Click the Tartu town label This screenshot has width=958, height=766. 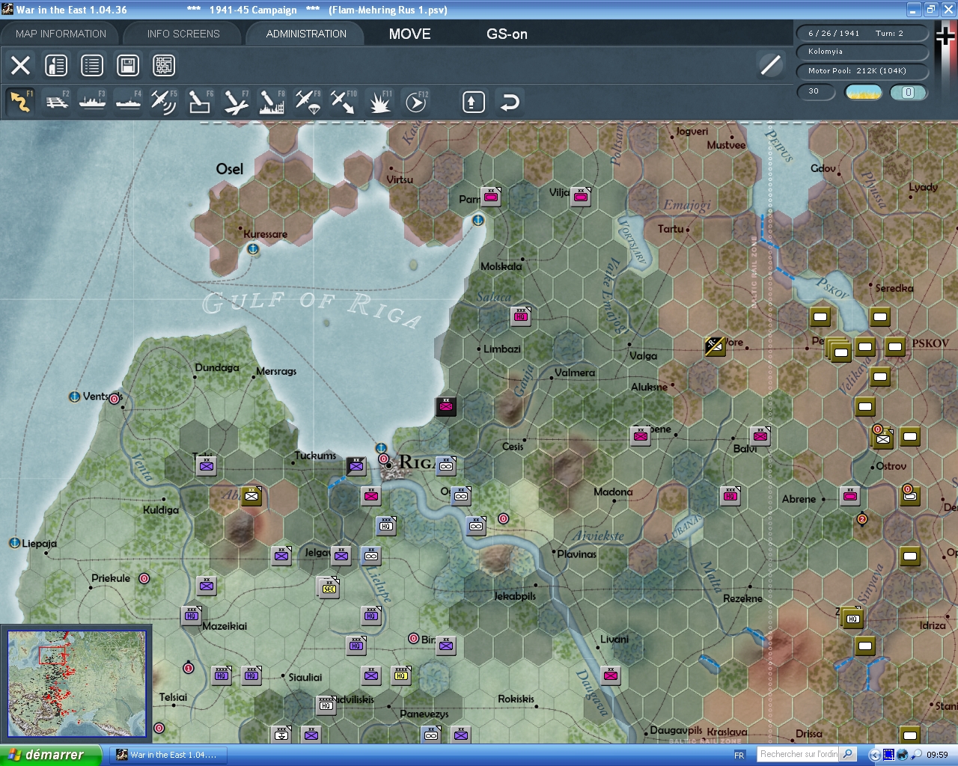[x=671, y=229]
